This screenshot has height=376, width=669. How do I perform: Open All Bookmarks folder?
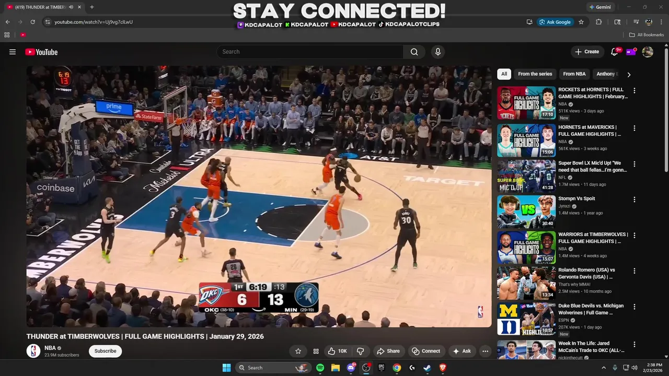pyautogui.click(x=646, y=35)
